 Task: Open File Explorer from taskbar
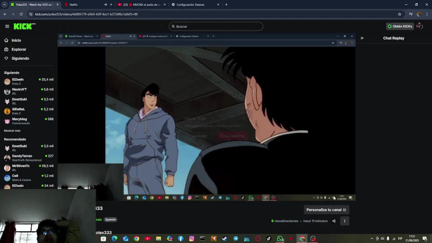[x=159, y=239]
